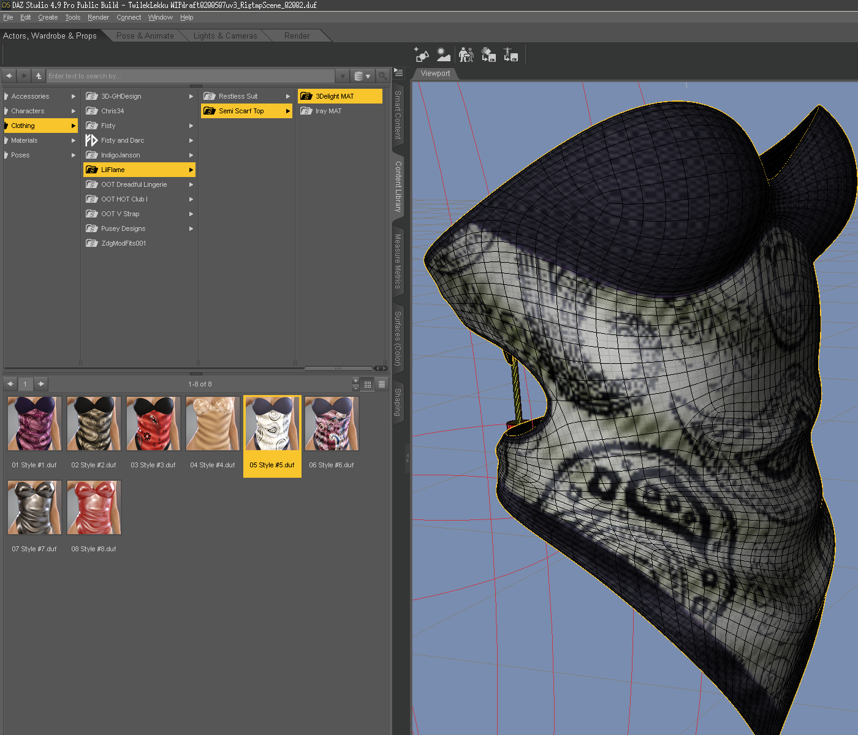Go up one folder level
The width and height of the screenshot is (858, 735).
click(39, 76)
